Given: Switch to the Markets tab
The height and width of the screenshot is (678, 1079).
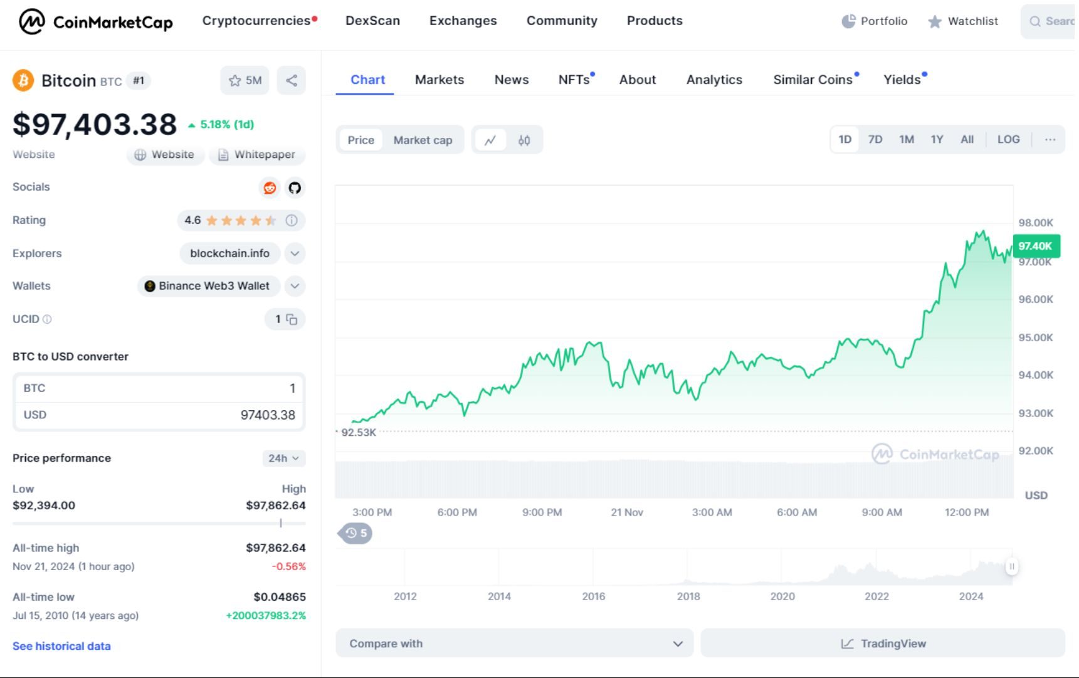Looking at the screenshot, I should coord(439,80).
